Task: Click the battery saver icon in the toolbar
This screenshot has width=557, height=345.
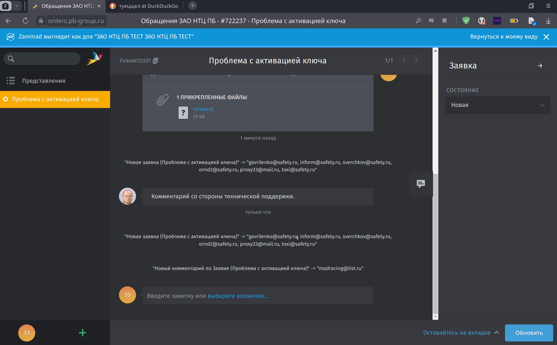Action: 514,21
